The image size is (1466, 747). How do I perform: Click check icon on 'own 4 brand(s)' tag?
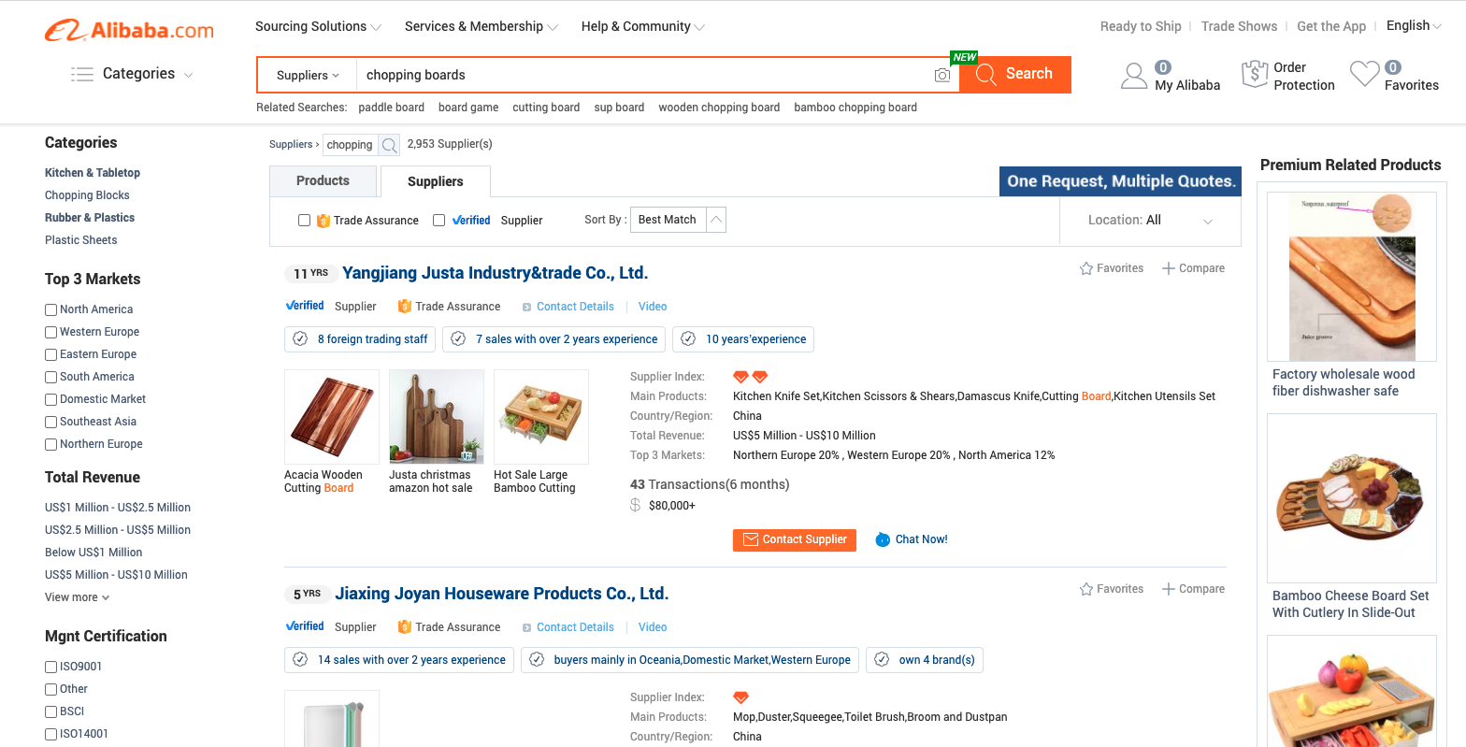point(882,660)
